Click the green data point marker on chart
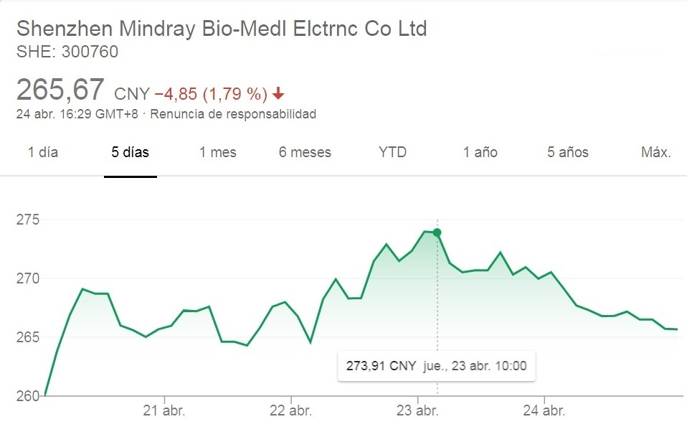Viewport: 687px width, 437px height. (437, 232)
